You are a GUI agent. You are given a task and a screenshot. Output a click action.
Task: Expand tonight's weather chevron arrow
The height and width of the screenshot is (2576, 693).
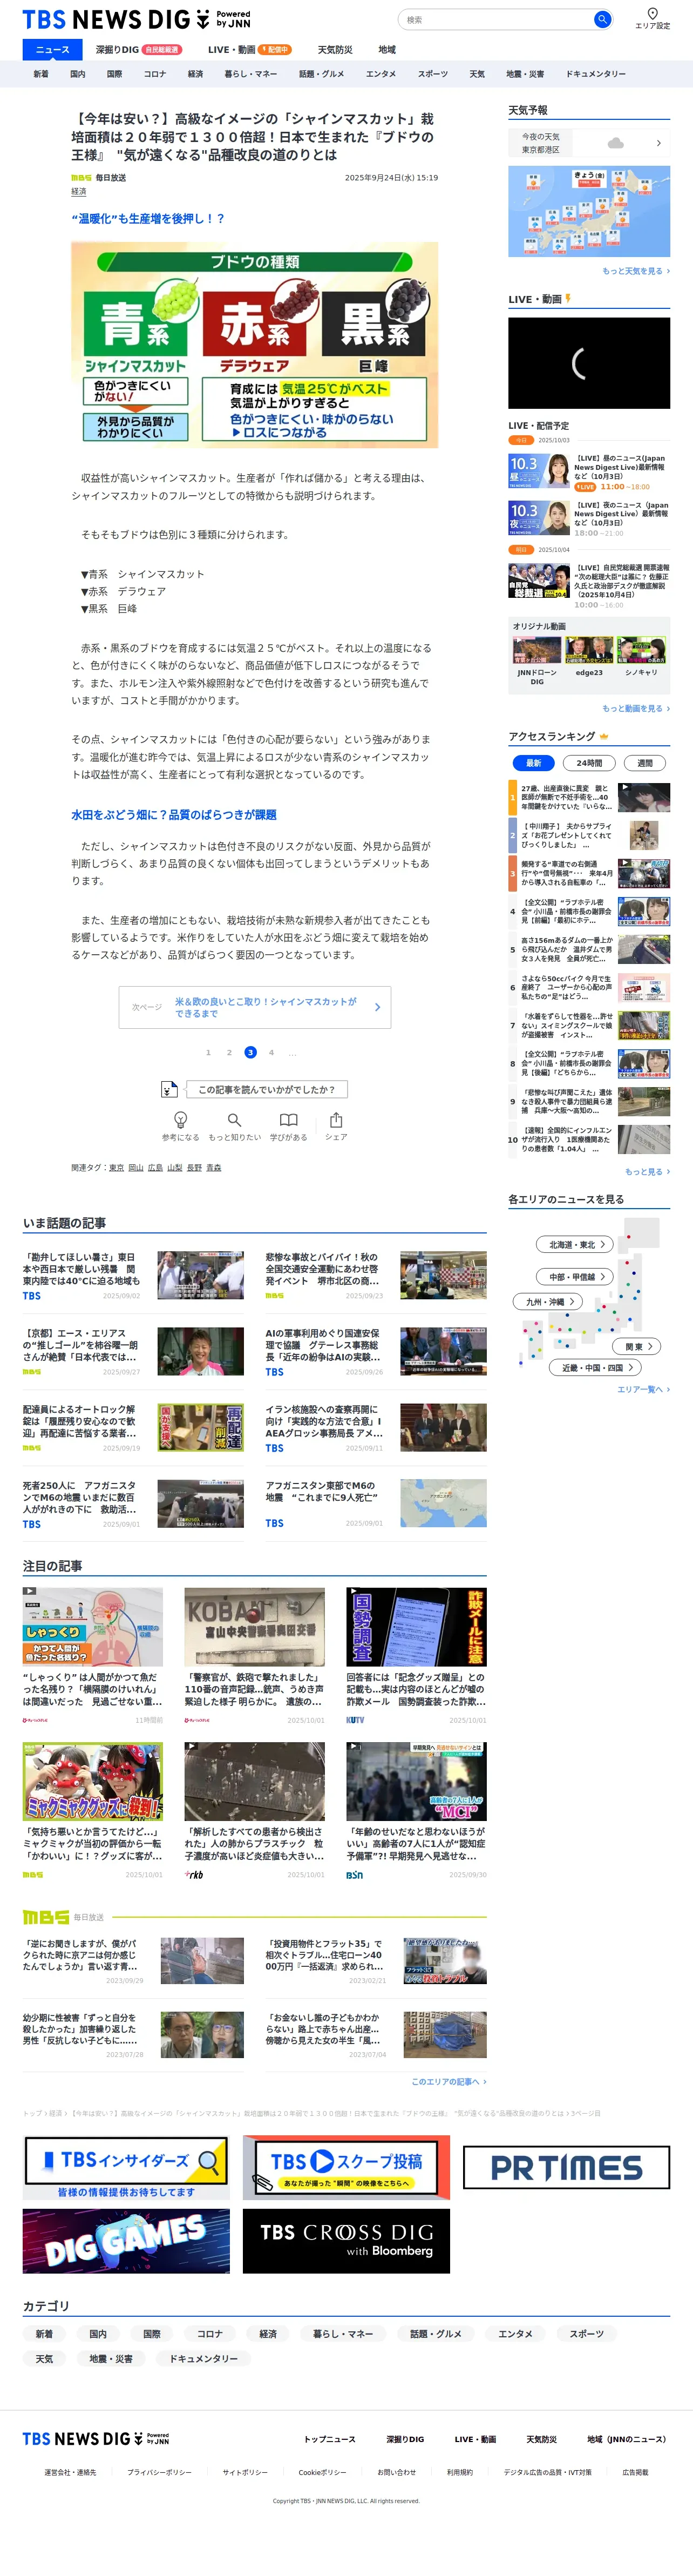pyautogui.click(x=658, y=143)
